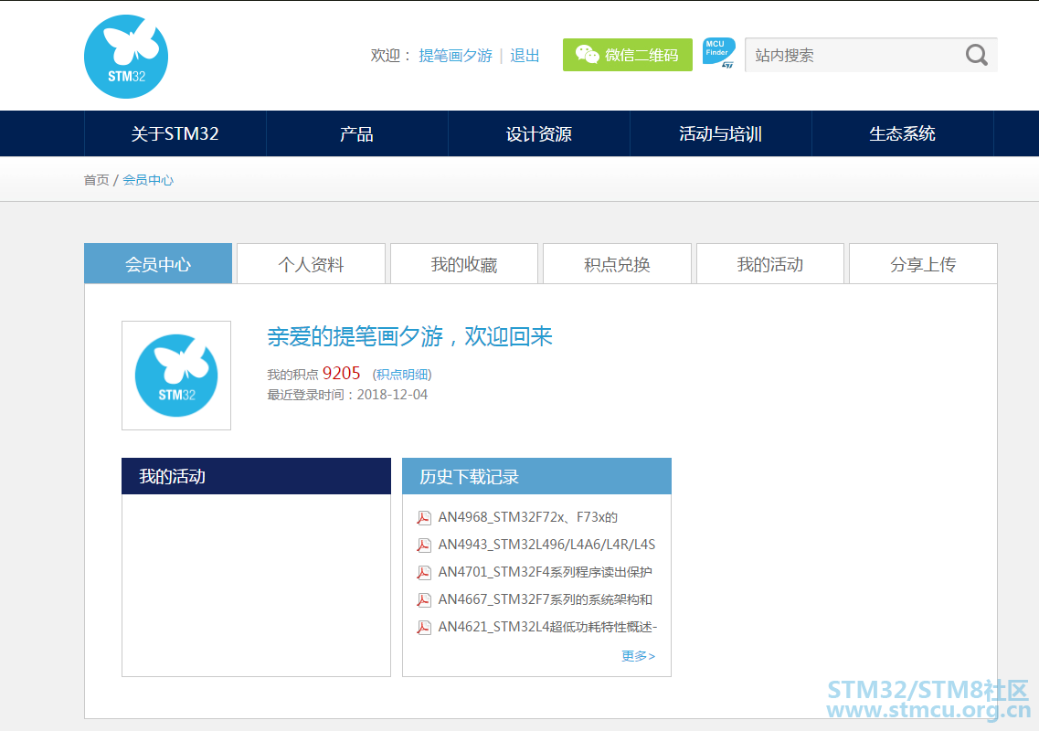Open the 设计资源 navigation menu
Screen dimensions: 1039x731
[539, 134]
